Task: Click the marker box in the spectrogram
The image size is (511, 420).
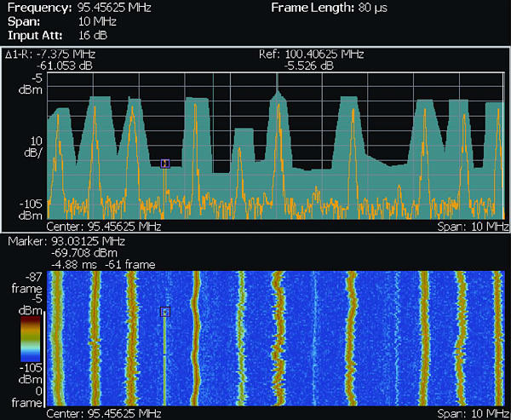Action: 165,313
